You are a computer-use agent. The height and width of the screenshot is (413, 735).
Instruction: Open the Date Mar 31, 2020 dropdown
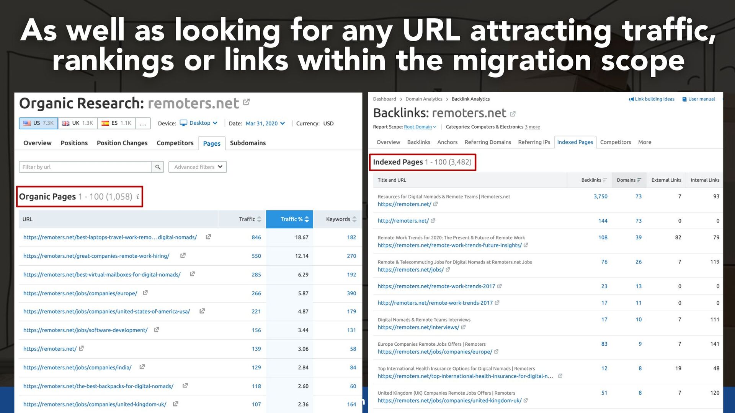(265, 123)
